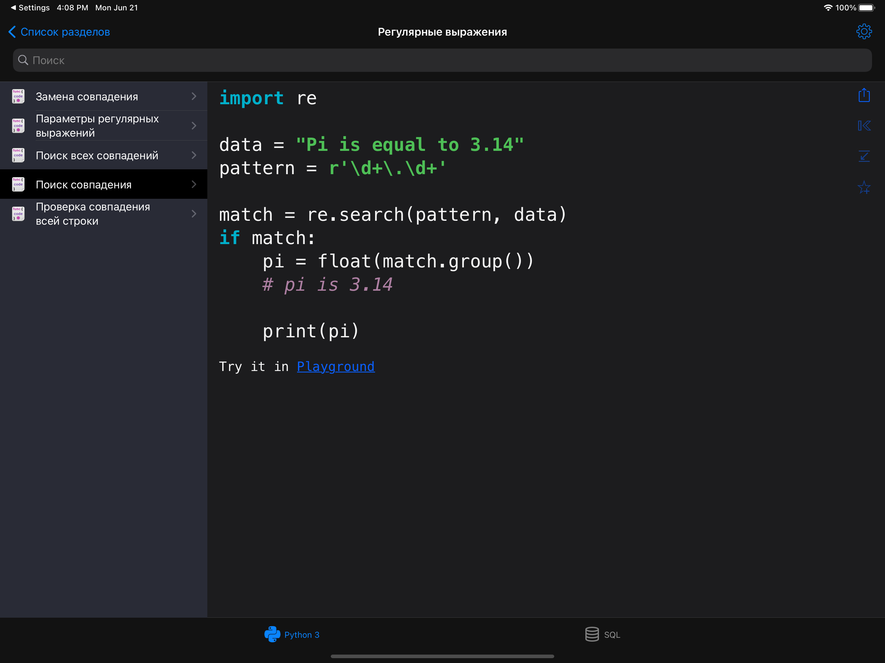This screenshot has height=663, width=885.
Task: Add snippet to favorites star icon
Action: click(864, 187)
